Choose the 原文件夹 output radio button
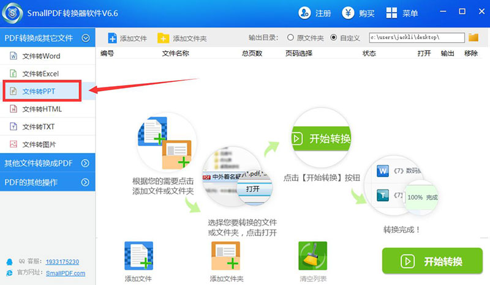This screenshot has width=490, height=285. coord(290,37)
